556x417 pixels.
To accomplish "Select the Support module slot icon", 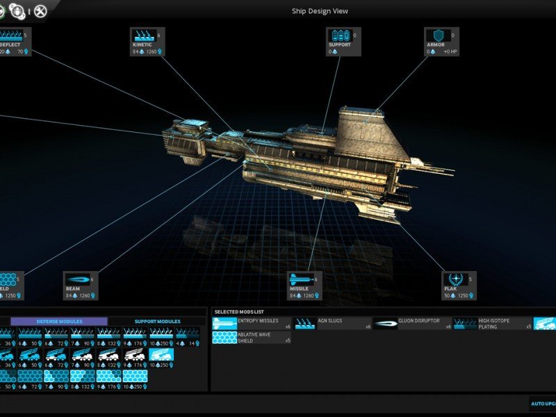I will 340,35.
